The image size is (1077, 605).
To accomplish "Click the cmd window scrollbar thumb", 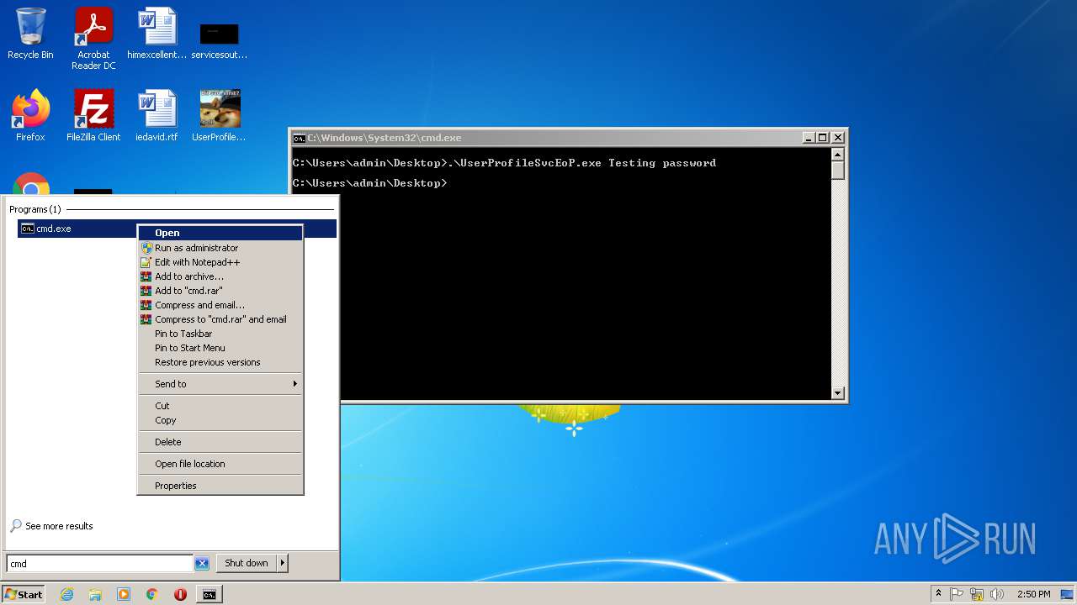I will point(837,170).
